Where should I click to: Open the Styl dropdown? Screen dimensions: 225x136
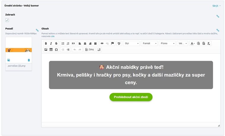click(131, 44)
